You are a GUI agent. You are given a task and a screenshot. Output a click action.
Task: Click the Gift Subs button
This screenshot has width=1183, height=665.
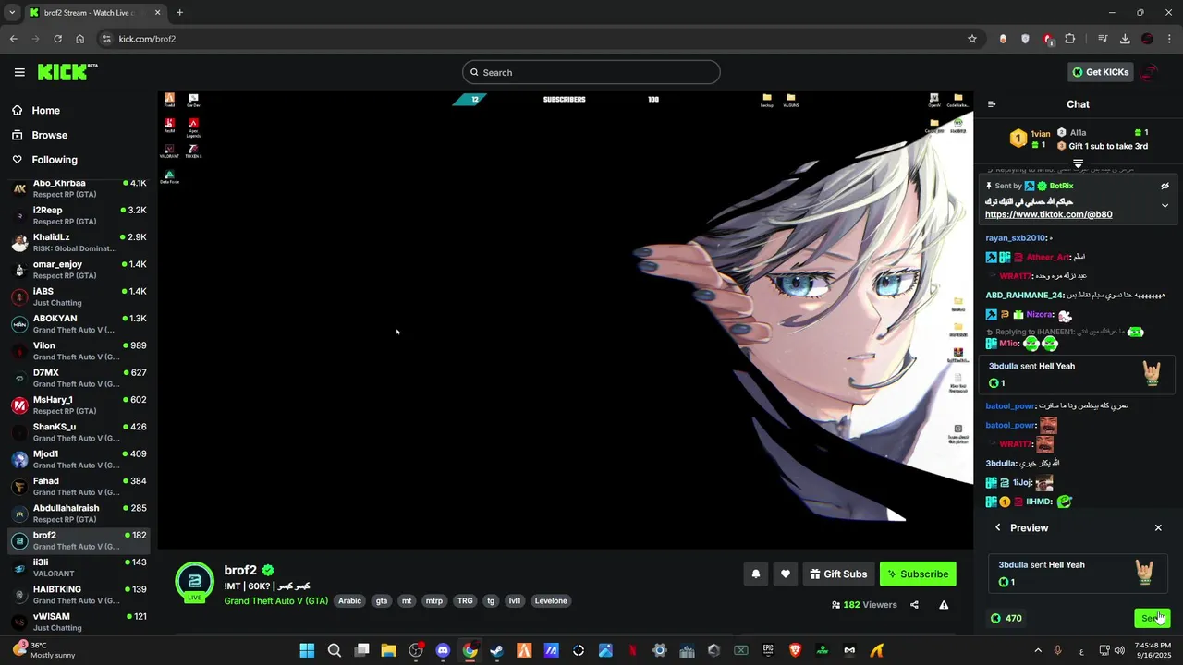pos(838,574)
